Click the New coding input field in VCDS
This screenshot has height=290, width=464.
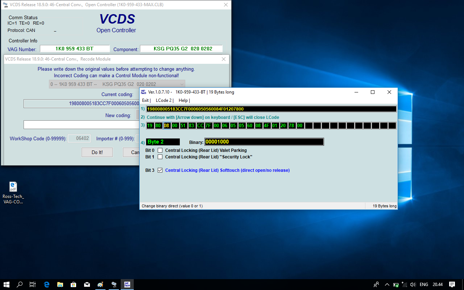click(x=82, y=125)
